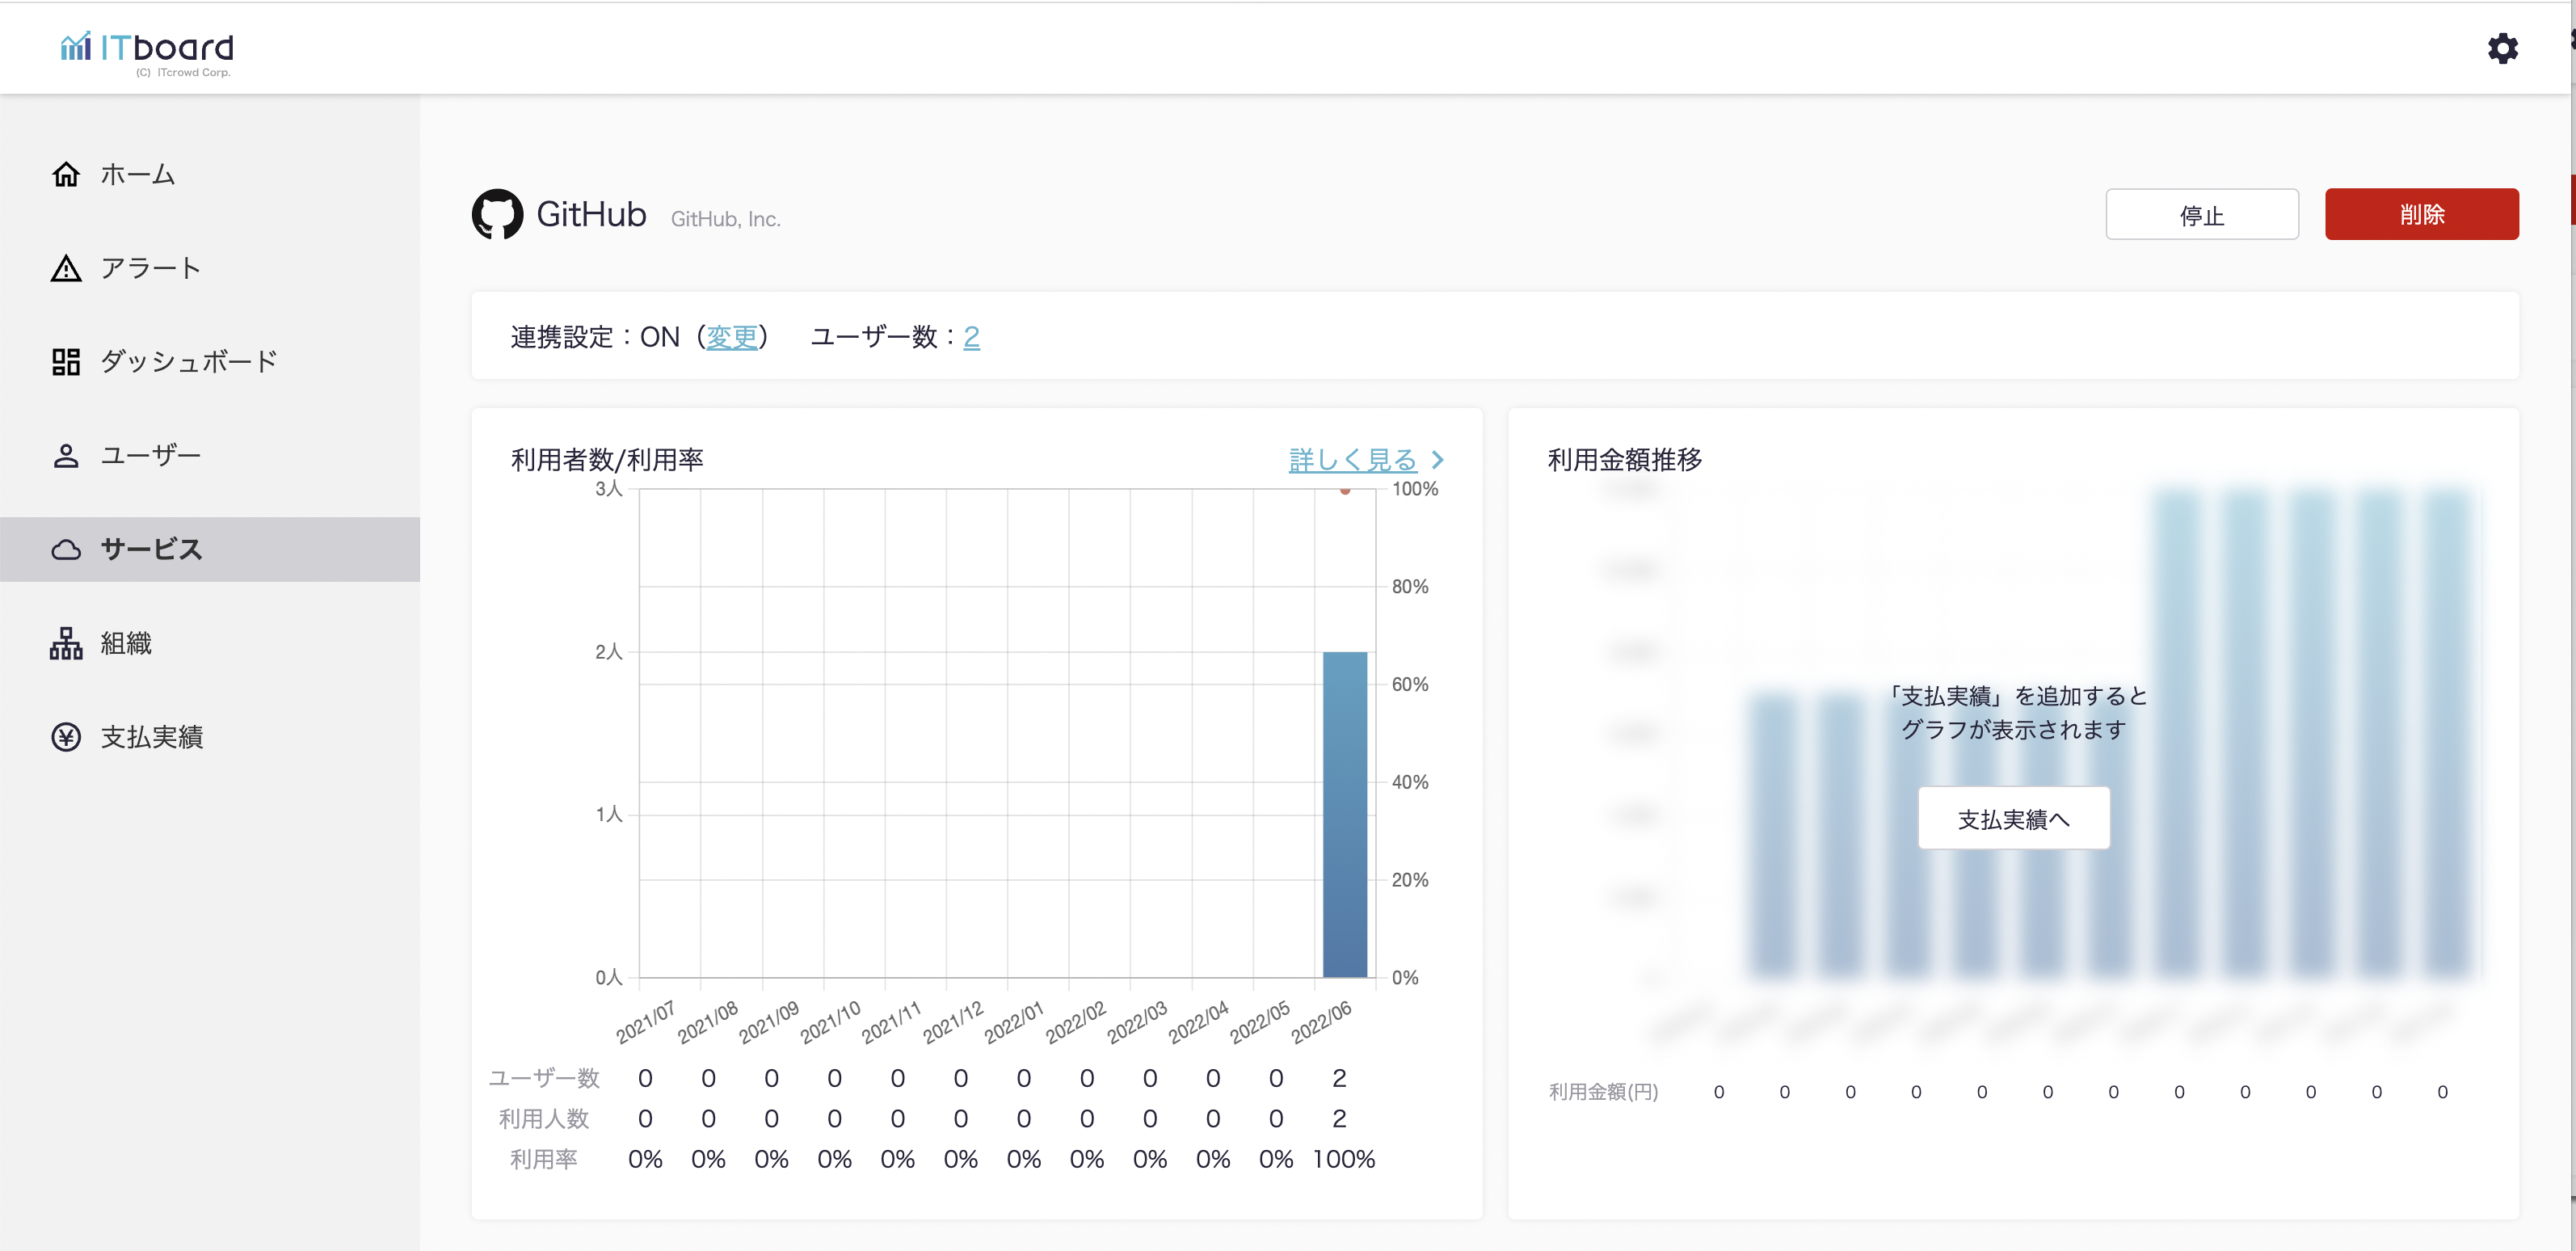Click the 変更 link for 連携設定

[x=731, y=337]
